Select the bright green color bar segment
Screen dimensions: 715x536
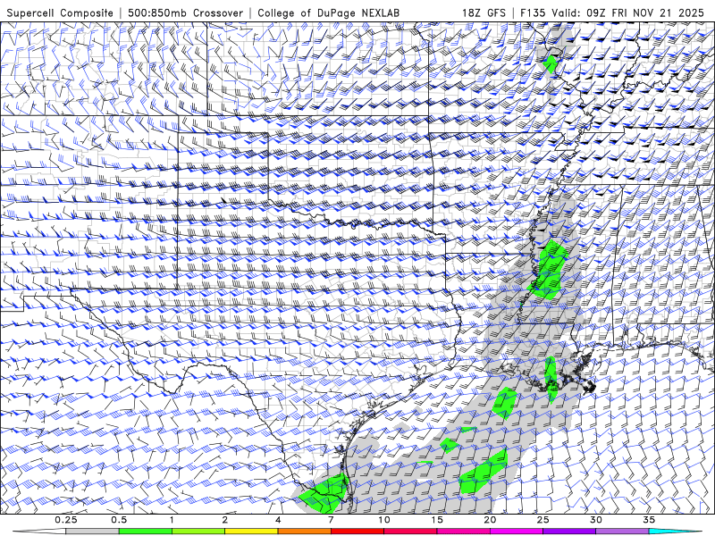pyautogui.click(x=146, y=532)
